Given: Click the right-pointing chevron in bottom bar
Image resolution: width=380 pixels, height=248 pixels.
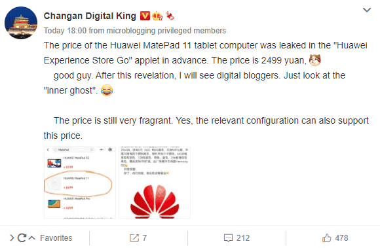Looking at the screenshot, I should click(x=12, y=238).
